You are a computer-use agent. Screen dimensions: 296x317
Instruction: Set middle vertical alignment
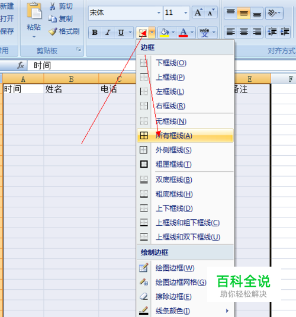244,13
